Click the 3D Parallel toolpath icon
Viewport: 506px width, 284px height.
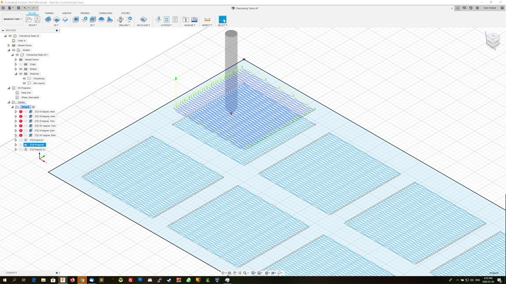click(93, 19)
